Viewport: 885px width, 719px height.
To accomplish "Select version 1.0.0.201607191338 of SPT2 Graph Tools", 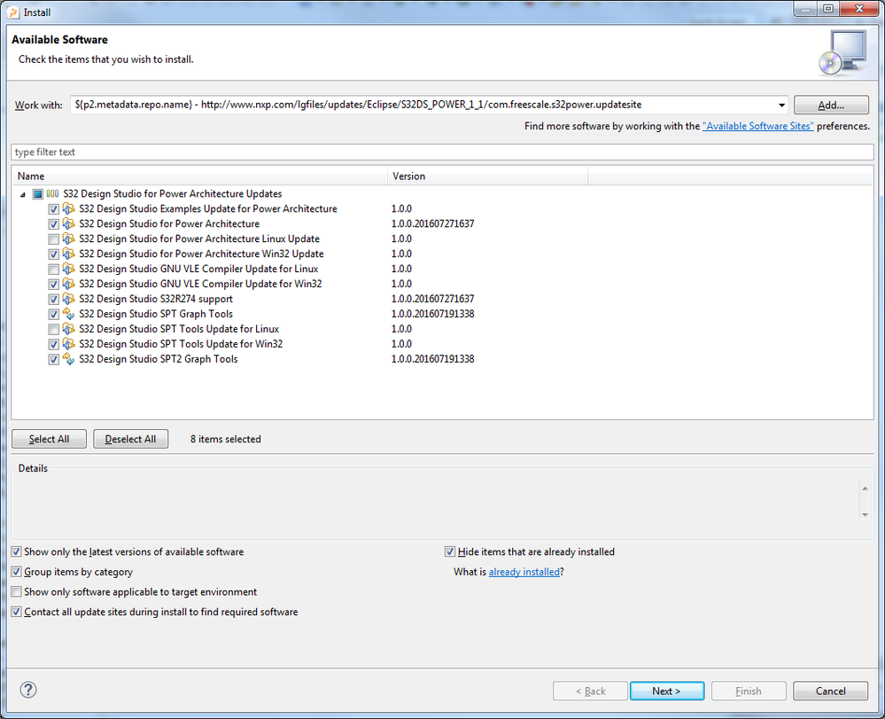I will coord(433,359).
